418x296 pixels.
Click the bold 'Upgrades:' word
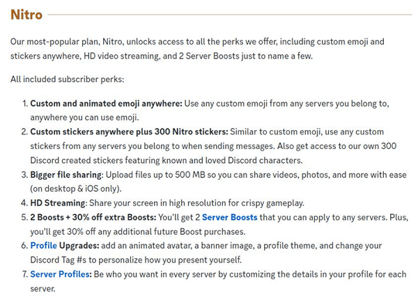(79, 245)
